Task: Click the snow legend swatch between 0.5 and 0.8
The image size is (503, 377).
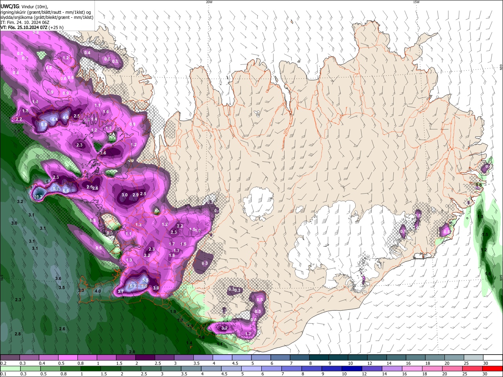Action: tap(68, 358)
